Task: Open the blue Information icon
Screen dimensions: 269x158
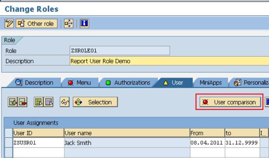Action: [x=84, y=23]
